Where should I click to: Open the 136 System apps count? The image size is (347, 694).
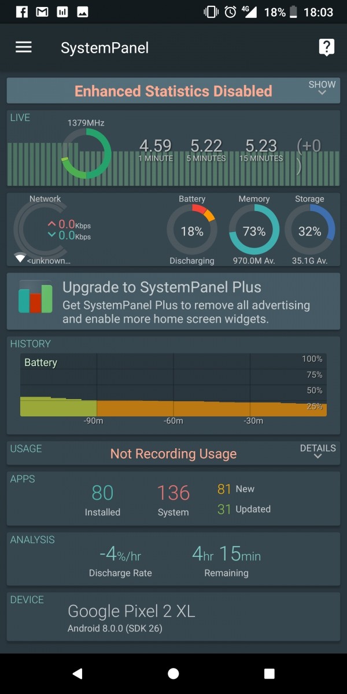(173, 500)
